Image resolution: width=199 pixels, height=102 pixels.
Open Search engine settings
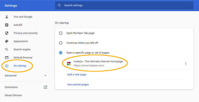(22, 49)
